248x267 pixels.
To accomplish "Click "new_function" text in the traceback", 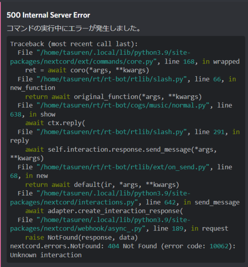I will coord(33,88).
